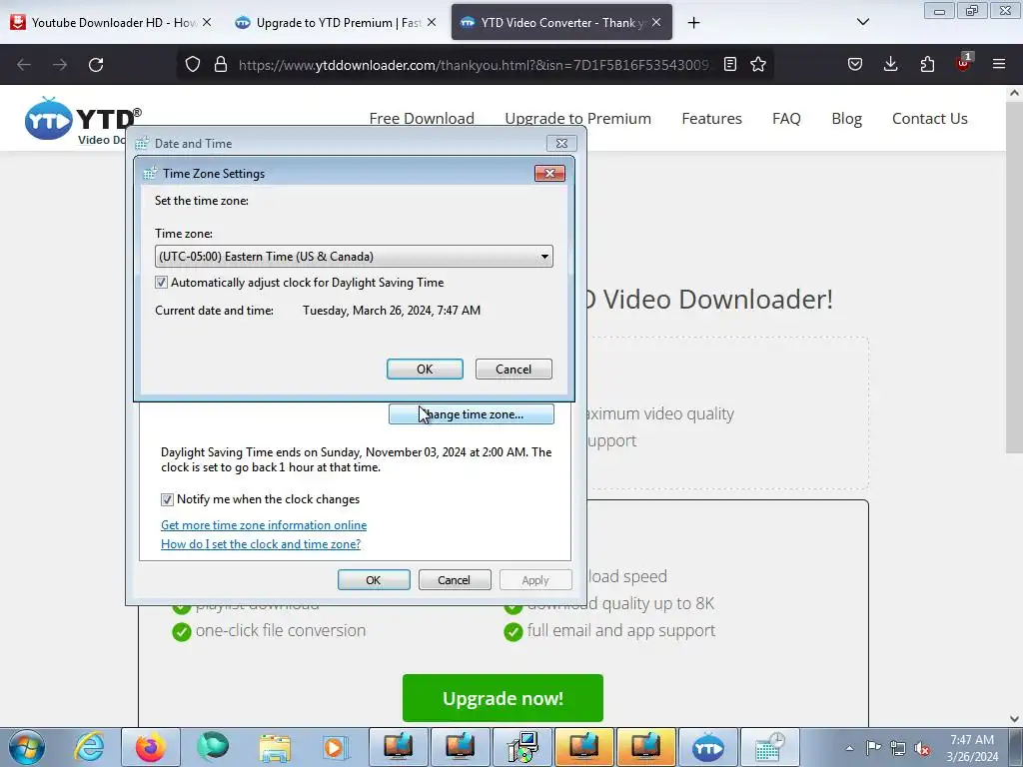Click the Action Center flag icon
The image size is (1023, 767).
(x=873, y=748)
